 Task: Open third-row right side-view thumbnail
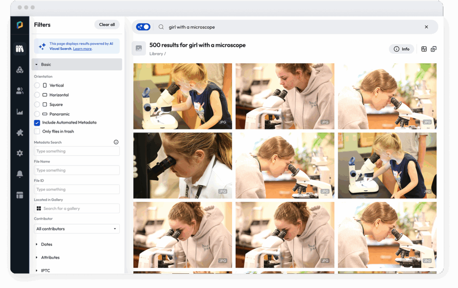(387, 235)
